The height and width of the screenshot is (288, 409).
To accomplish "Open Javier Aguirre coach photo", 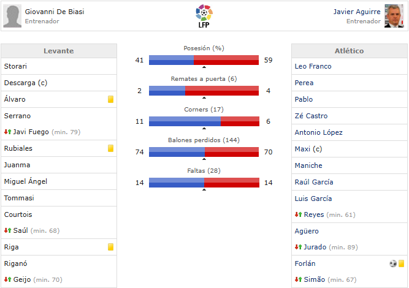I will 394,16.
